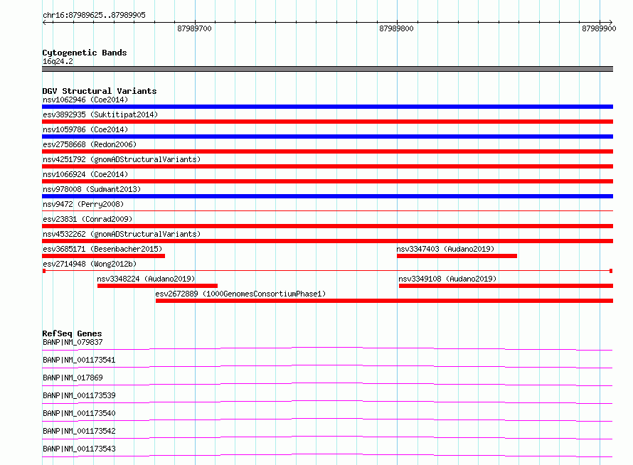The image size is (633, 465).
Task: Open esv2758668 (Redon2006) variant label
Action: point(90,144)
